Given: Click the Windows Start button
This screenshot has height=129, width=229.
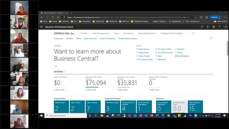Looking at the screenshot, I should coord(41,116).
